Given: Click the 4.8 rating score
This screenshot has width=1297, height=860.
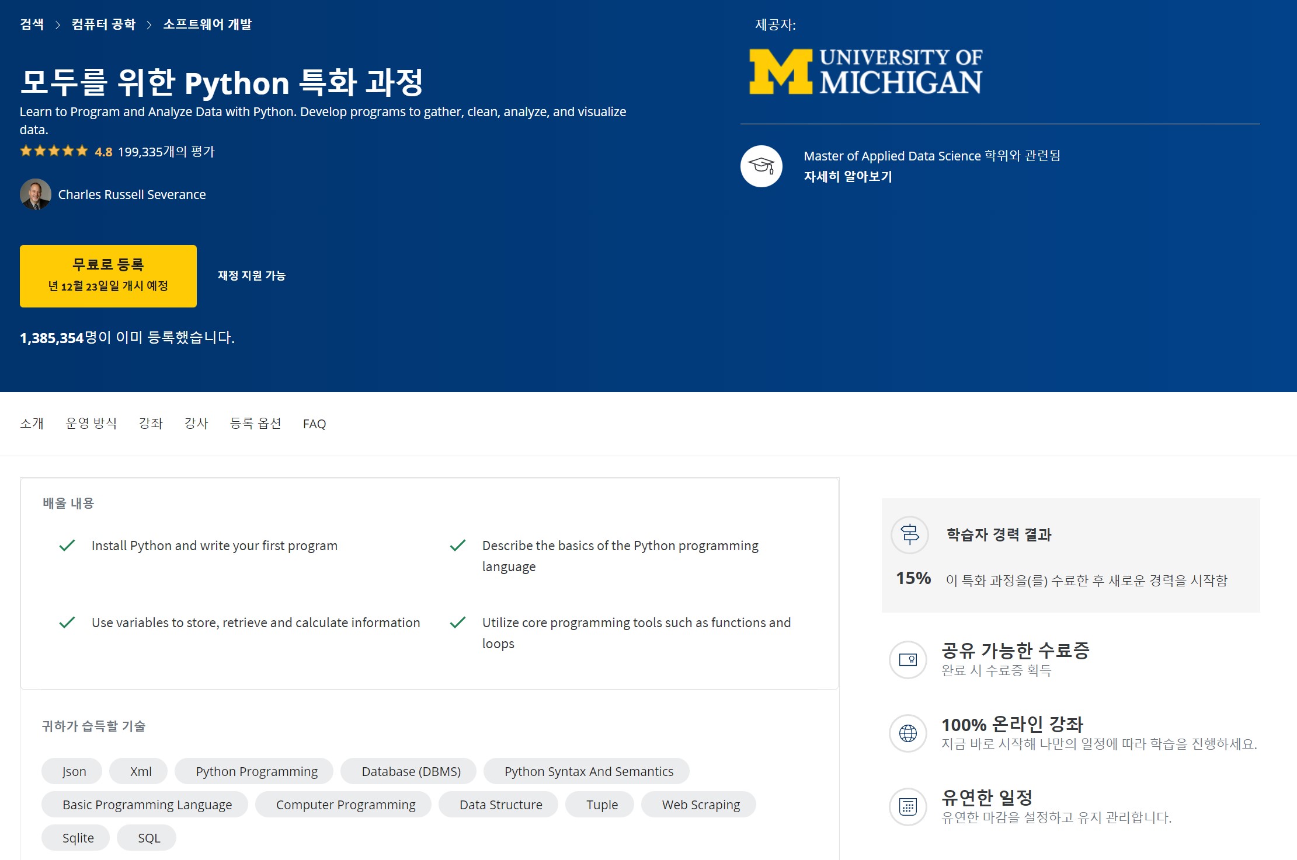Looking at the screenshot, I should tap(103, 152).
